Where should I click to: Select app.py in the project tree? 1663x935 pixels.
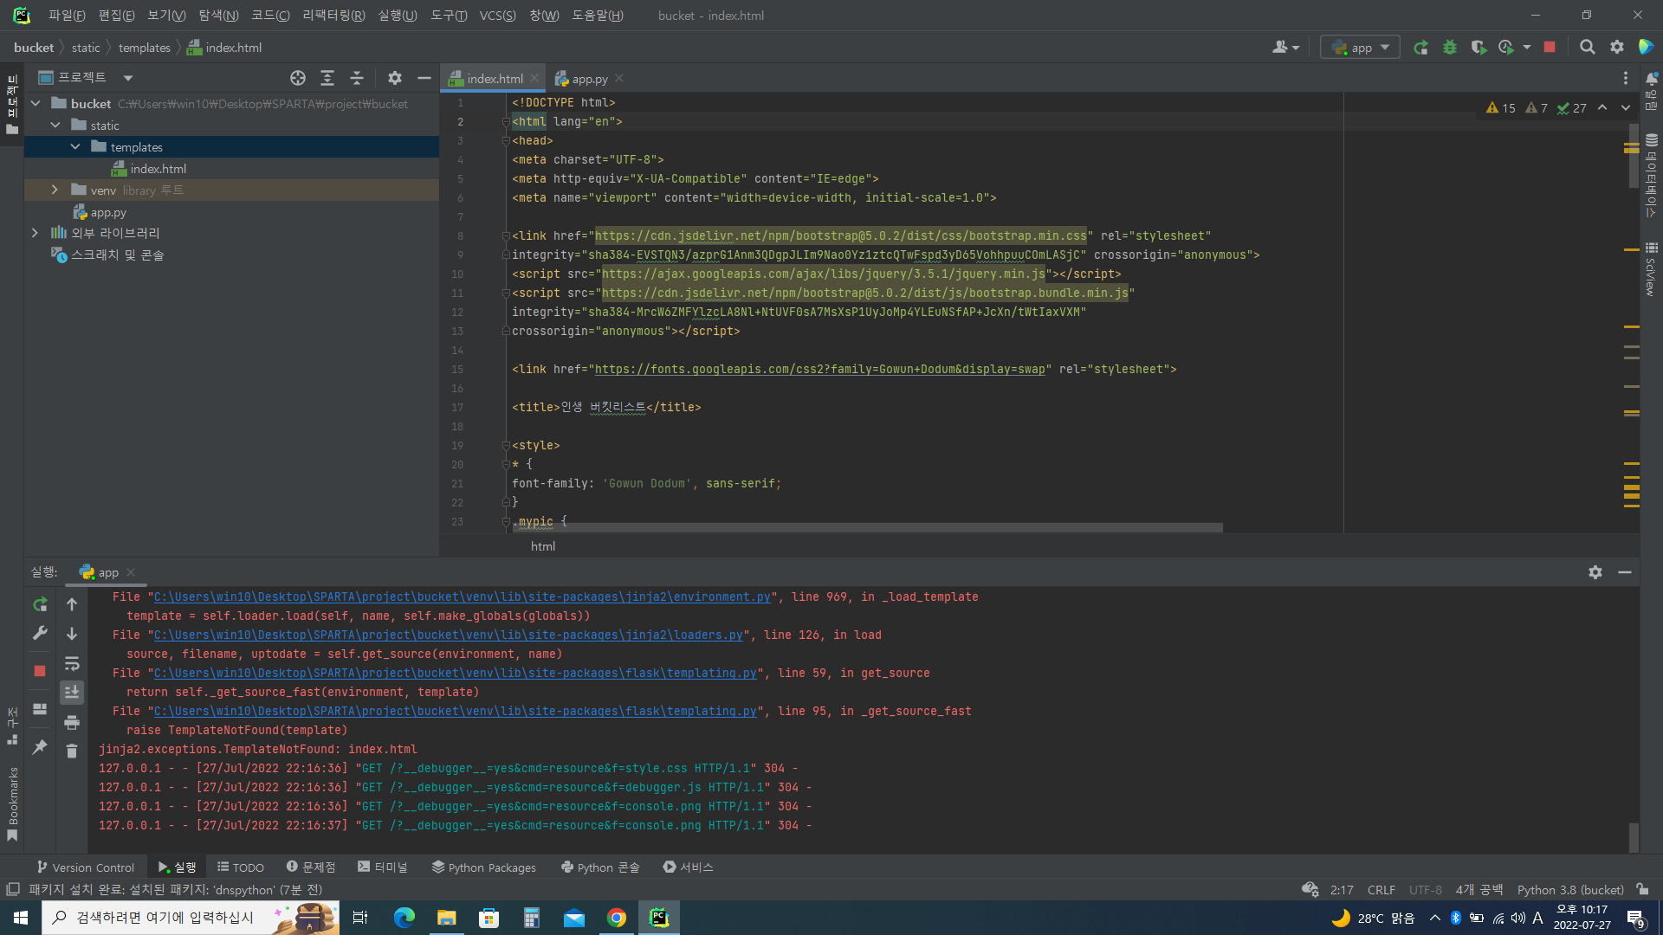pyautogui.click(x=108, y=212)
